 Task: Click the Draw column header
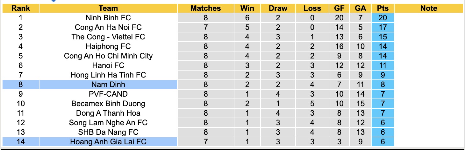pyautogui.click(x=278, y=8)
